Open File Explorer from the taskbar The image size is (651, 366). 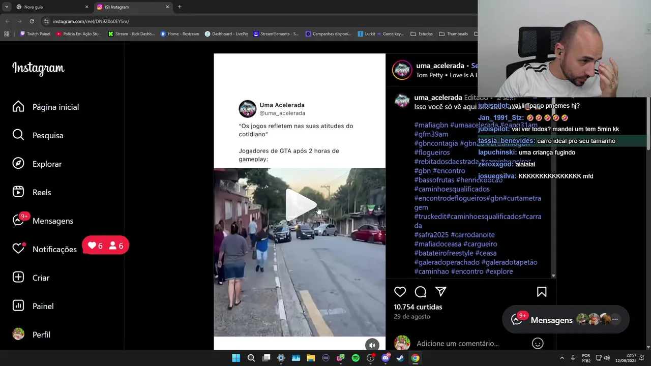coord(311,358)
